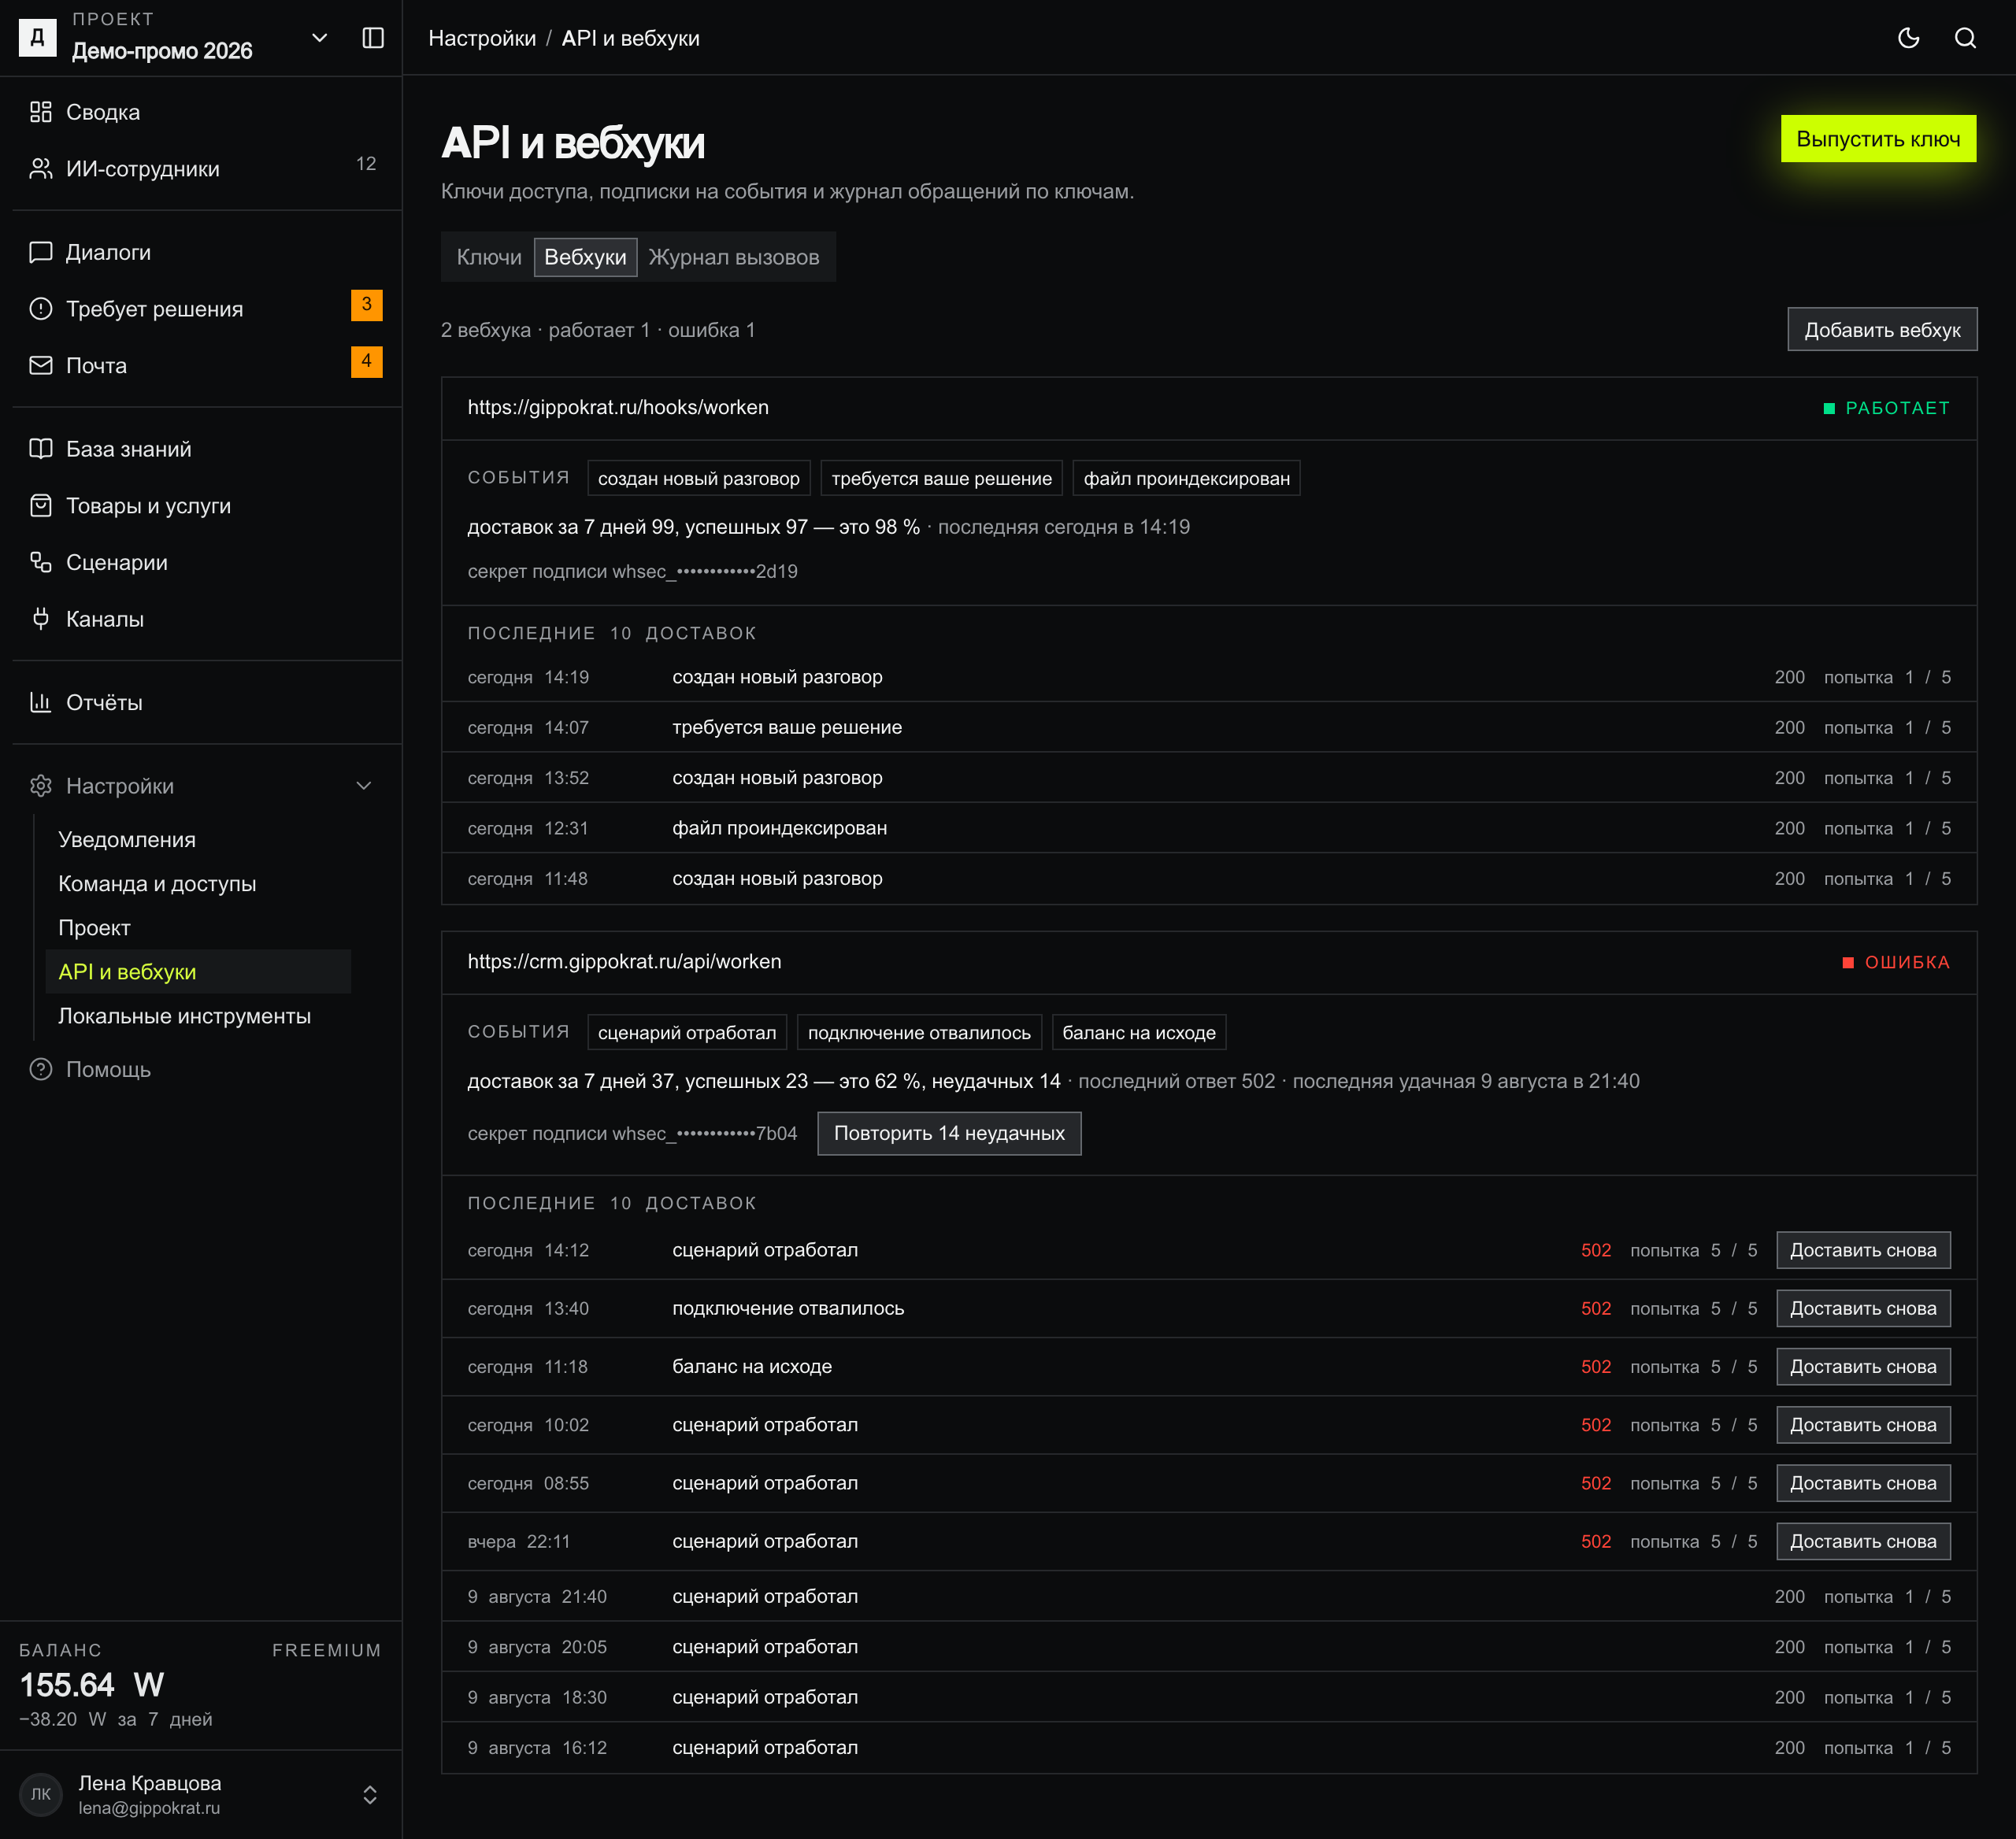Click the Требует решения alert icon

pyautogui.click(x=41, y=309)
